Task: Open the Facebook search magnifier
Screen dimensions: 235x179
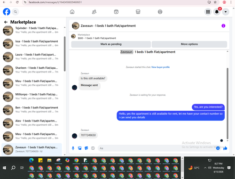Action: point(16,12)
